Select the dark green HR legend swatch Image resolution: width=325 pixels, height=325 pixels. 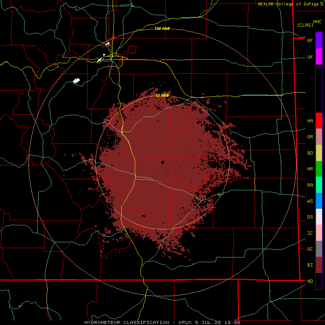(x=319, y=169)
